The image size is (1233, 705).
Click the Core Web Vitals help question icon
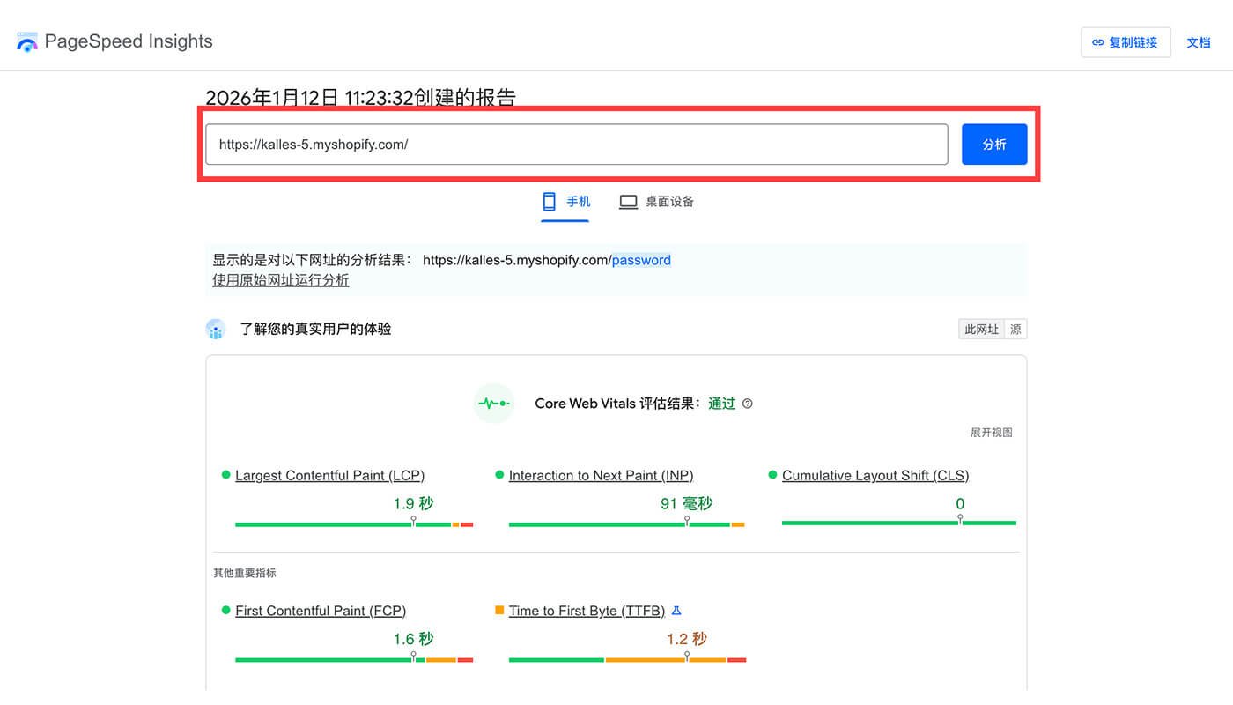point(748,404)
